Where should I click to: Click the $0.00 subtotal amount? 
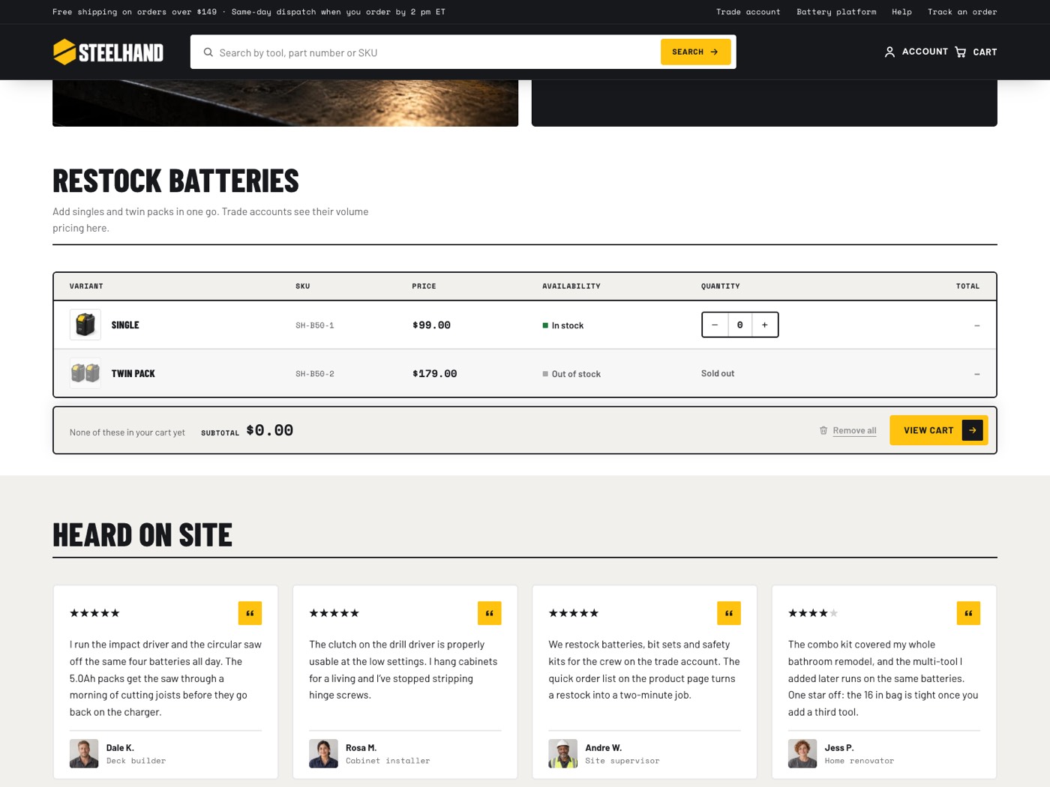269,430
